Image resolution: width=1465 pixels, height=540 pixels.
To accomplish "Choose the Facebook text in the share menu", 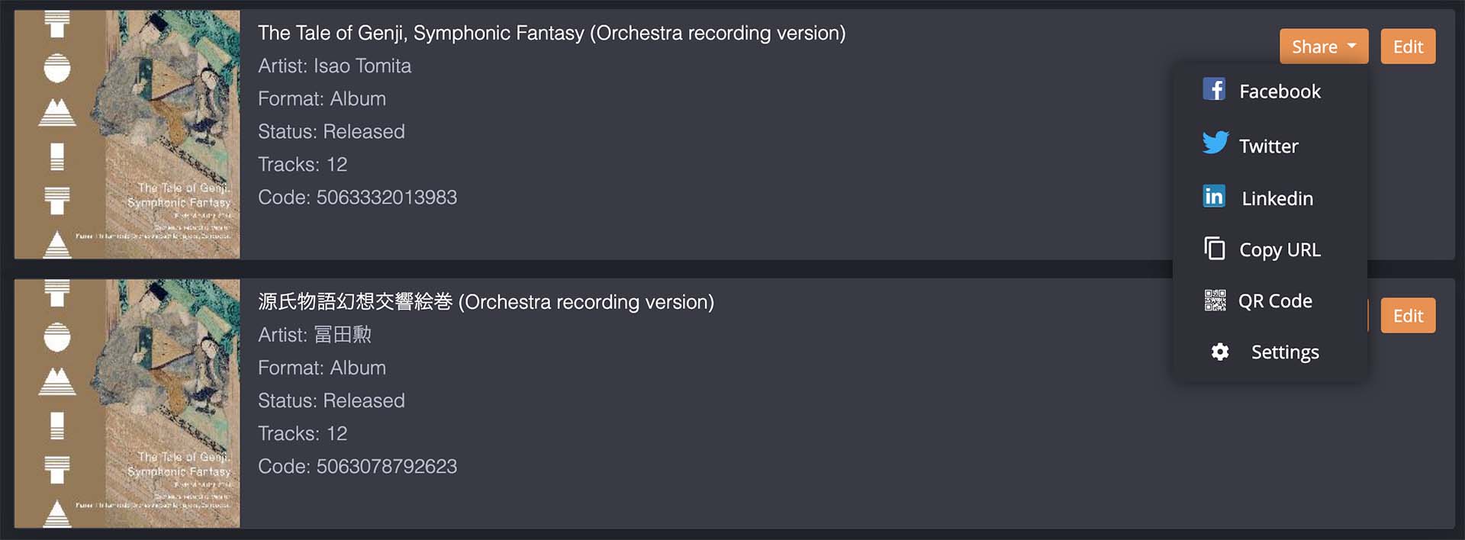I will (x=1280, y=92).
